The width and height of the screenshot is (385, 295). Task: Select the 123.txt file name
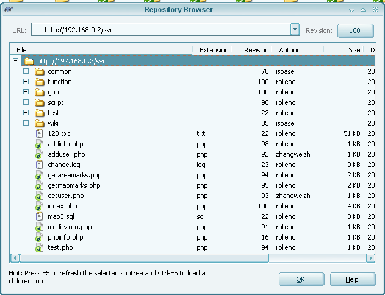coord(59,133)
